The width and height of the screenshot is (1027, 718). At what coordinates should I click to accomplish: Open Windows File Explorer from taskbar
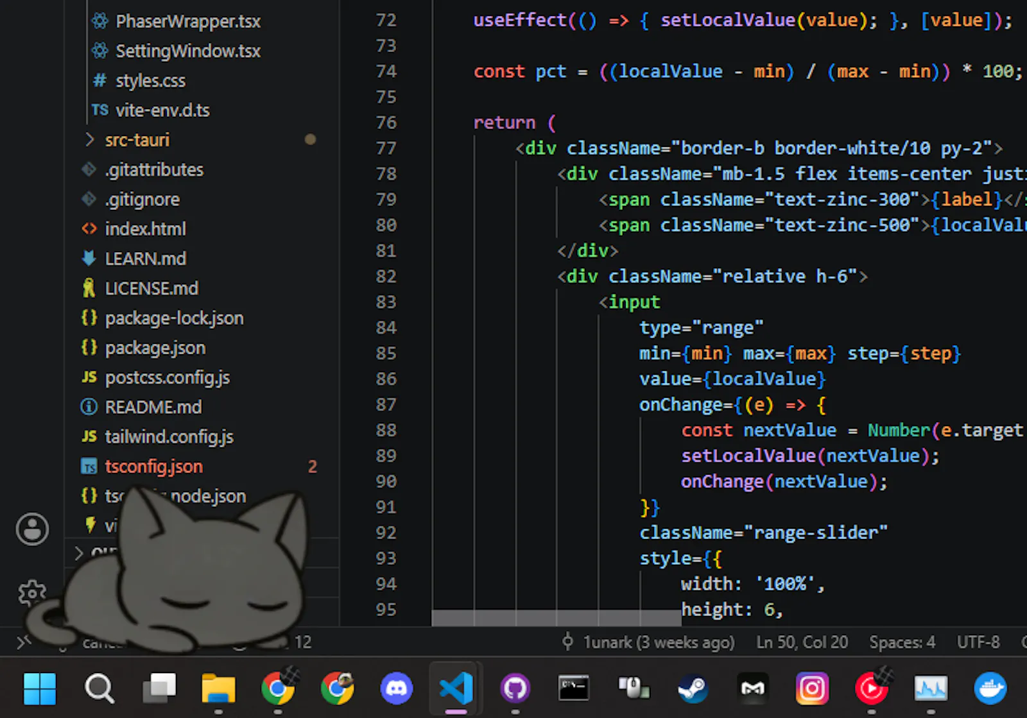[218, 688]
